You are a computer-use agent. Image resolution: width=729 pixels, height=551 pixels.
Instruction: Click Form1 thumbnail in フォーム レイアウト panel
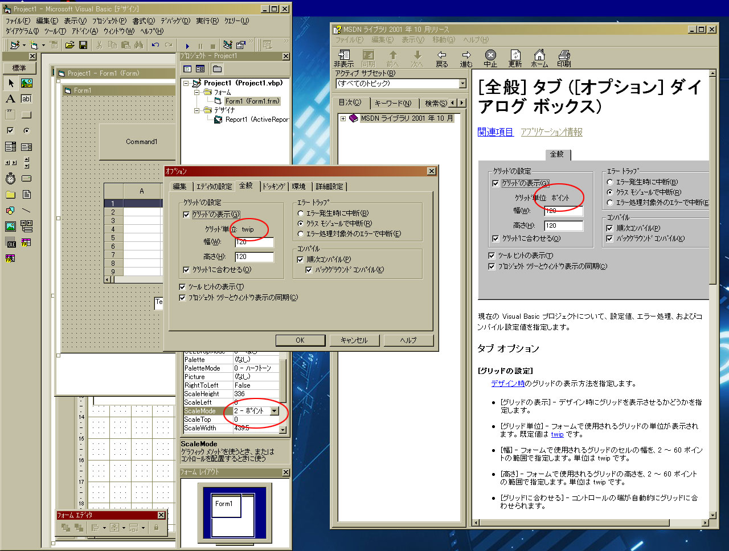(x=227, y=506)
